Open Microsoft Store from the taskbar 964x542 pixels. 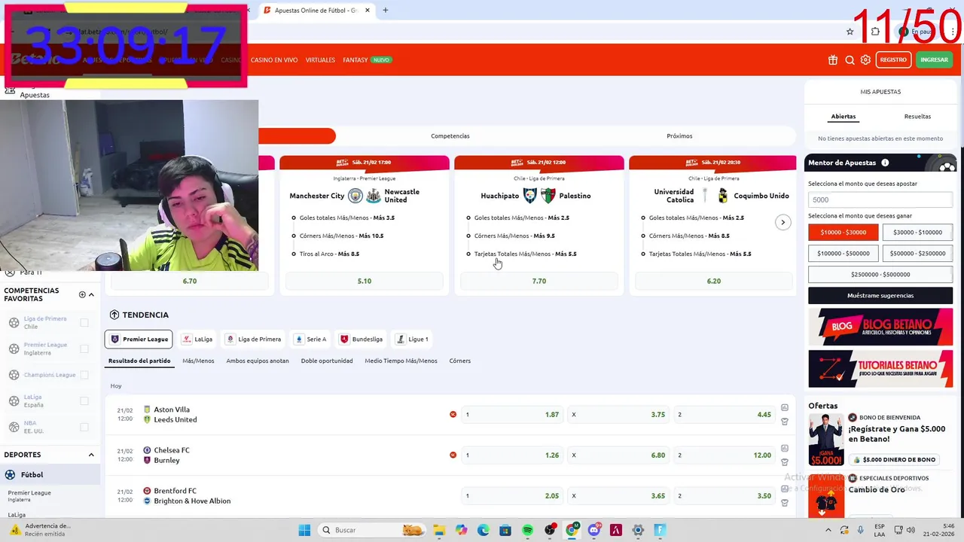click(x=505, y=530)
